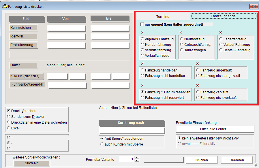Enable the 'nur eigene!' checkbox

pos(142,24)
